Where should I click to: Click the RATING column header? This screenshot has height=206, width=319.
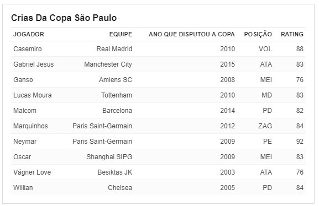(292, 34)
